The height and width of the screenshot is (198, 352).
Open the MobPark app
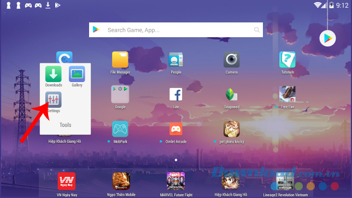(x=120, y=129)
